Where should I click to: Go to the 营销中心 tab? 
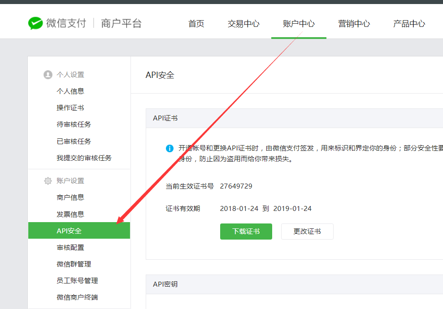(x=354, y=24)
